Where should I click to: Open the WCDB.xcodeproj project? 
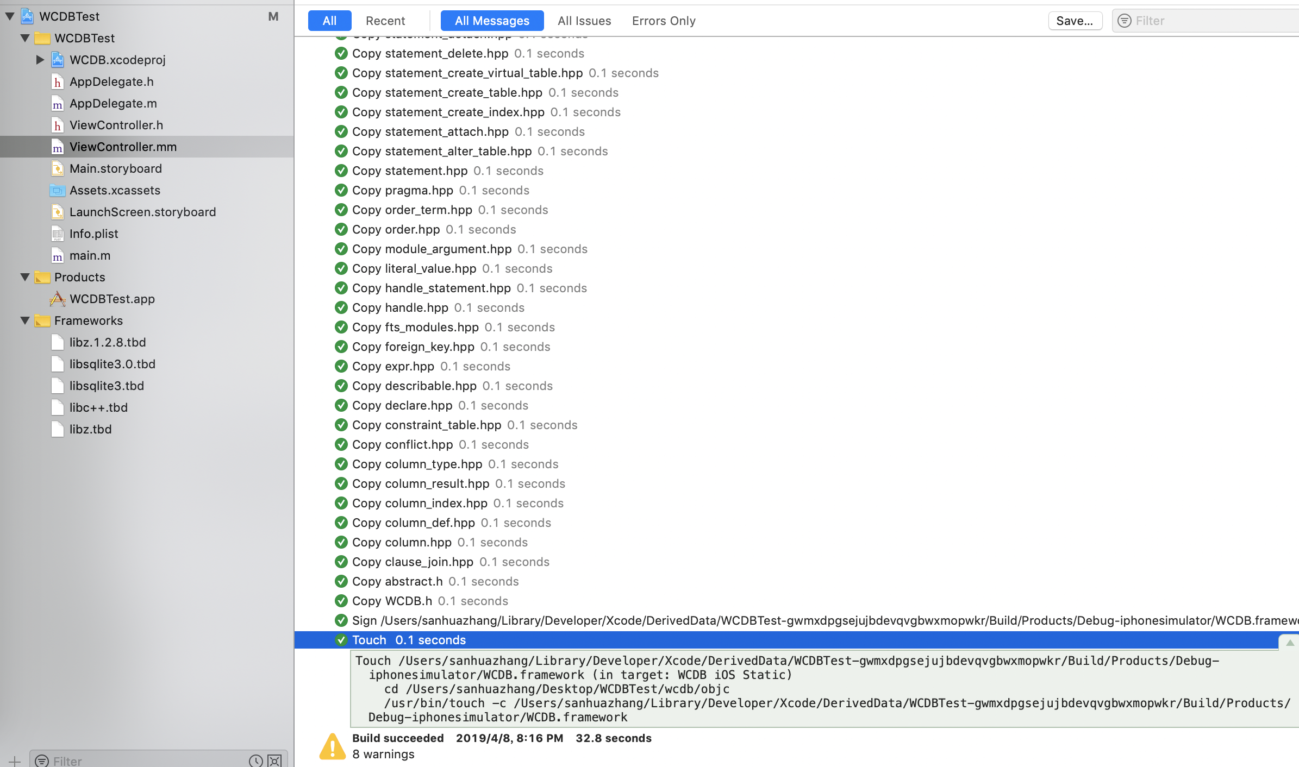[x=118, y=60]
